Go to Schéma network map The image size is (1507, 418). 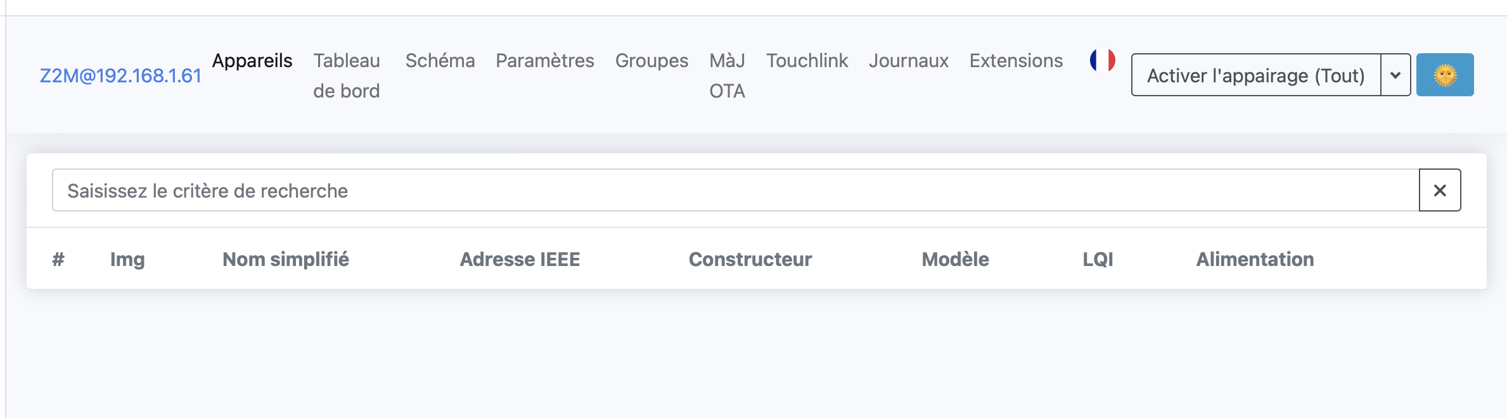440,60
